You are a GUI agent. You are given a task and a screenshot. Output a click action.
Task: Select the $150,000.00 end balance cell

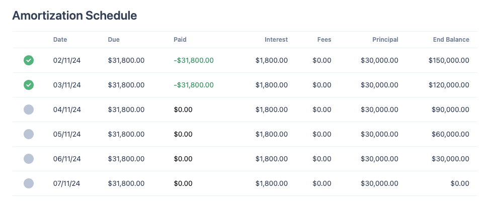(x=449, y=60)
